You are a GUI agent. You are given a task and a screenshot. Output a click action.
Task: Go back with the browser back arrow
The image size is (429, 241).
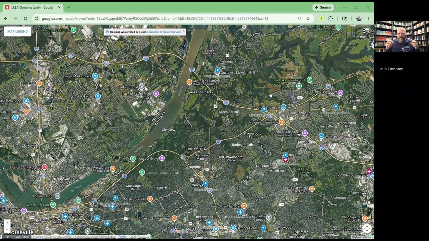click(6, 18)
